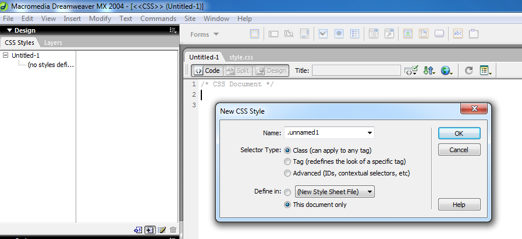
Task: Insert a Radio Group form control
Action: tap(354, 34)
